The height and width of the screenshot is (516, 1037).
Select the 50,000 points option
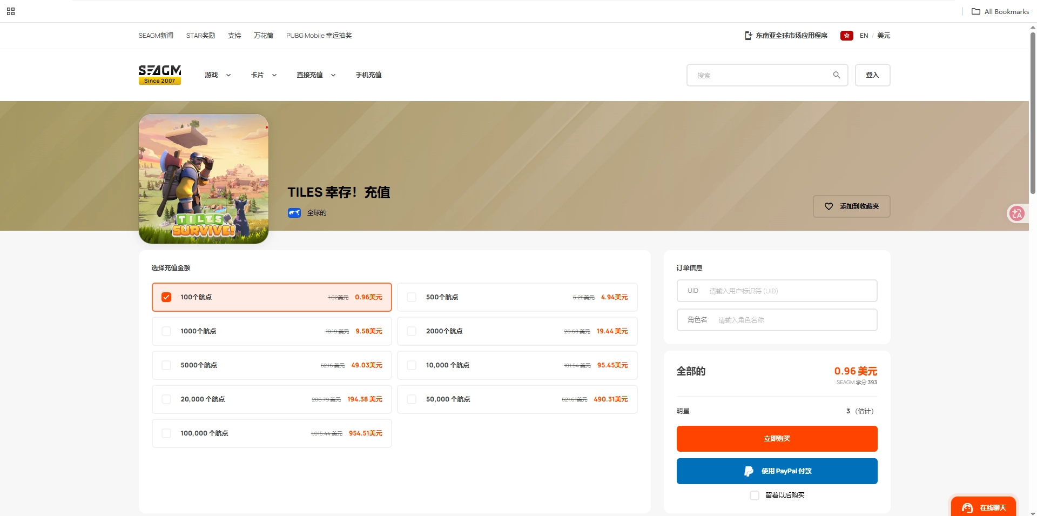pos(517,399)
